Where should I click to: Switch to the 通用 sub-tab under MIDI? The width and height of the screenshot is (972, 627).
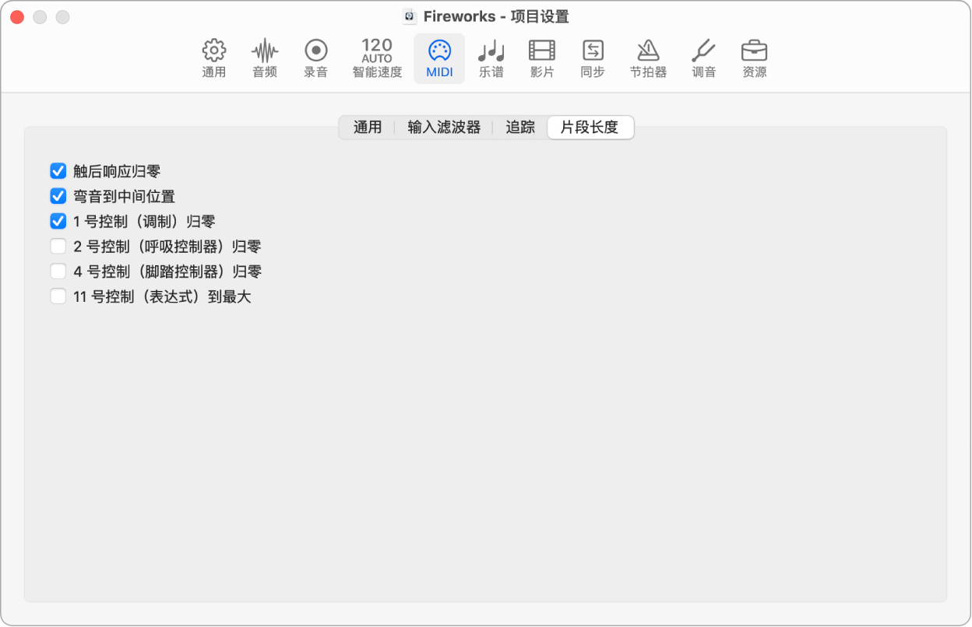pyautogui.click(x=368, y=128)
